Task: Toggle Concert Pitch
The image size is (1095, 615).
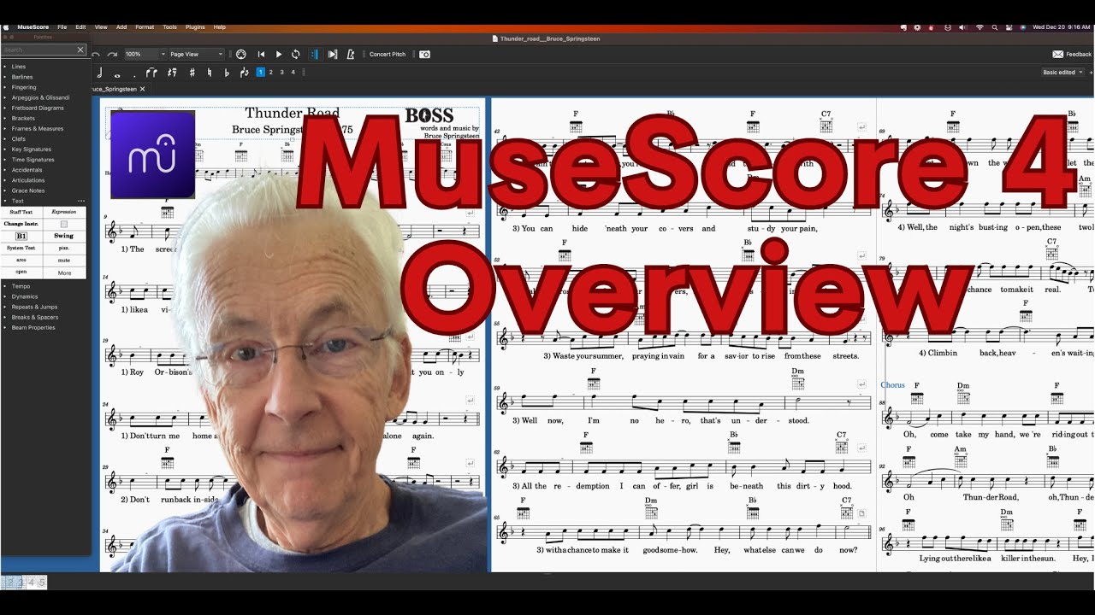Action: click(388, 54)
